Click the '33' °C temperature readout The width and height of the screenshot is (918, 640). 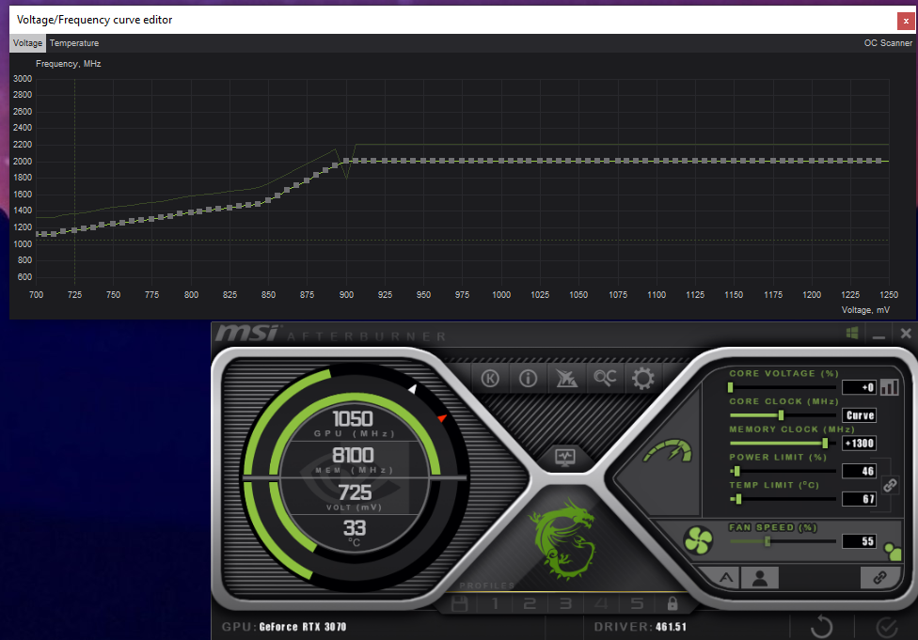355,528
